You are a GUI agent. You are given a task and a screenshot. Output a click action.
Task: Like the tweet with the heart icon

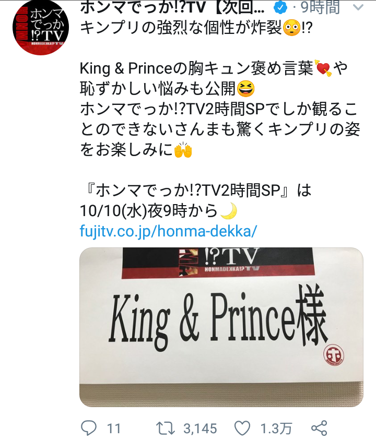coord(242,429)
